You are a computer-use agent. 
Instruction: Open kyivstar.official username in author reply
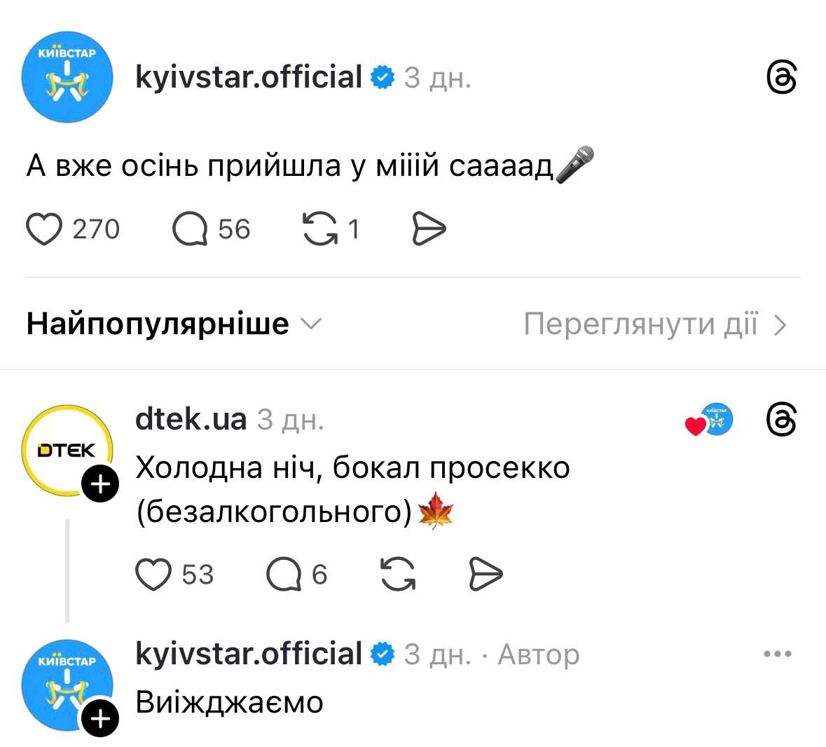point(249,654)
